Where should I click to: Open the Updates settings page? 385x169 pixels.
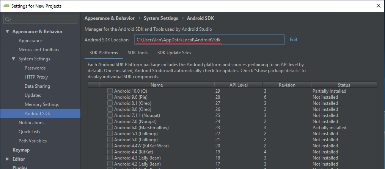tap(33, 95)
